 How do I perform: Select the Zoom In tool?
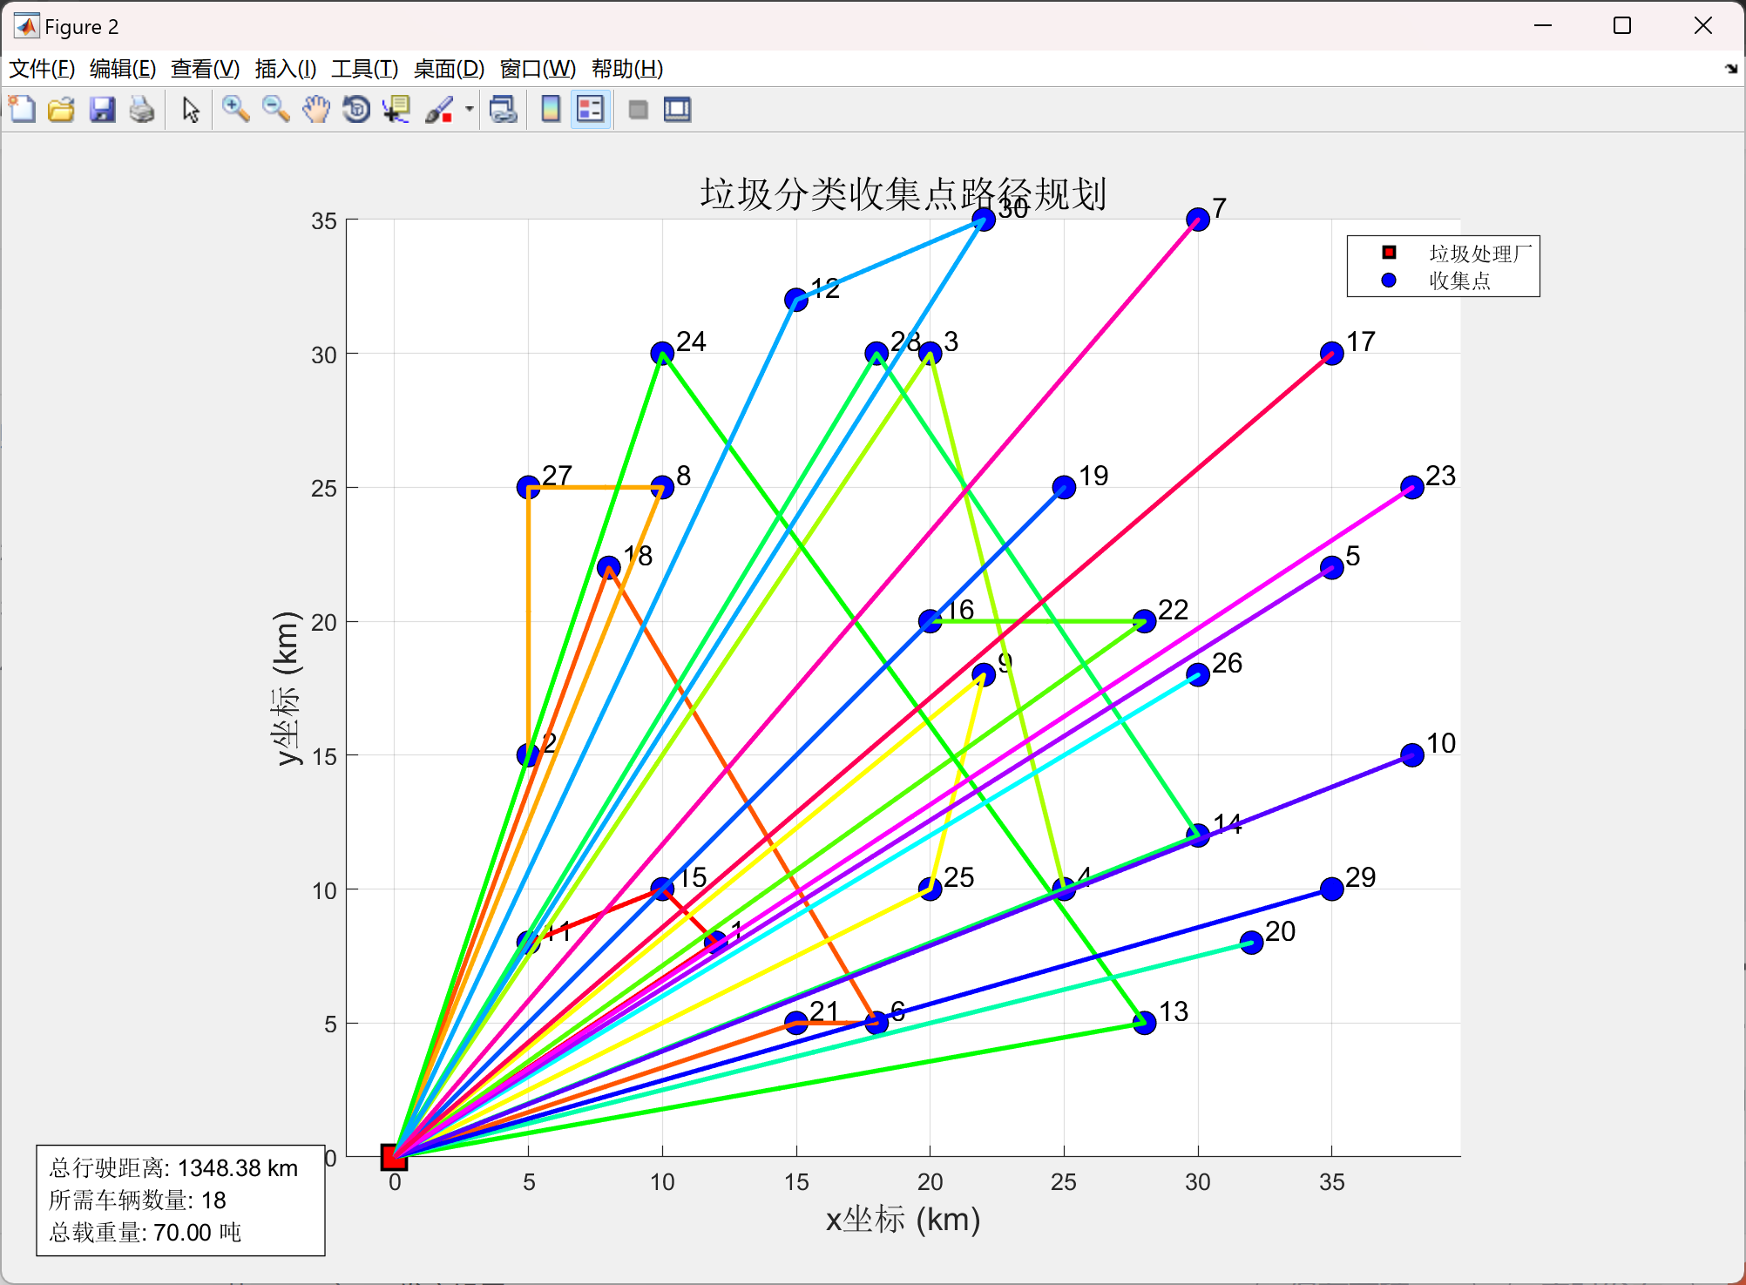click(x=235, y=110)
